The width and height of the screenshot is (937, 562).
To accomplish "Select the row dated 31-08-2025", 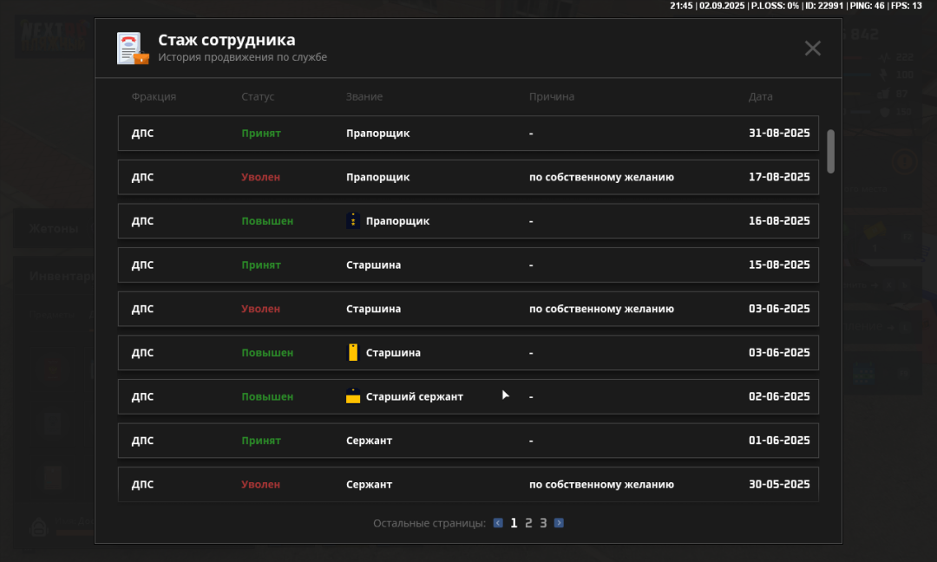I will click(x=468, y=134).
